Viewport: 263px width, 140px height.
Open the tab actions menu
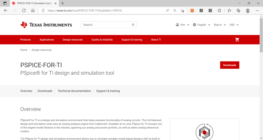tap(5, 3)
